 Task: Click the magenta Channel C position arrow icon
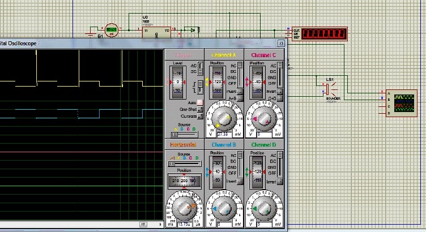[x=247, y=82]
